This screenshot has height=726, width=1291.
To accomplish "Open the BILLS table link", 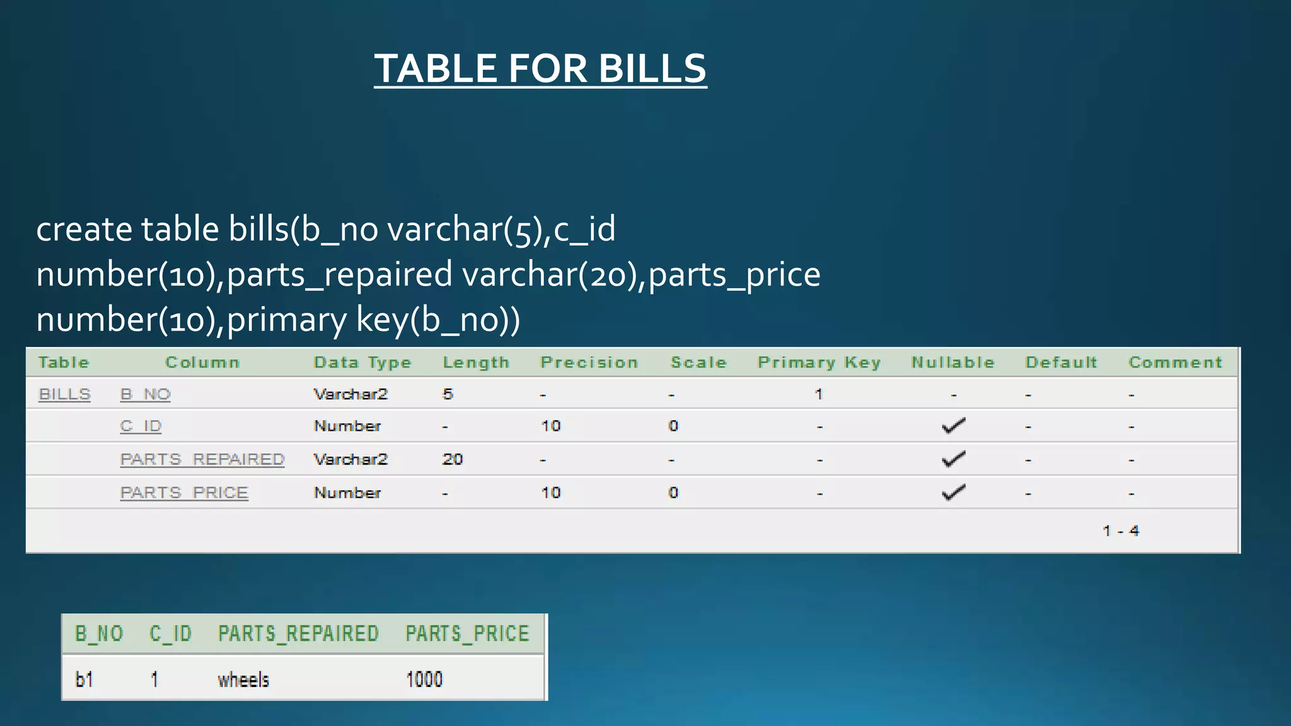I will tap(65, 395).
